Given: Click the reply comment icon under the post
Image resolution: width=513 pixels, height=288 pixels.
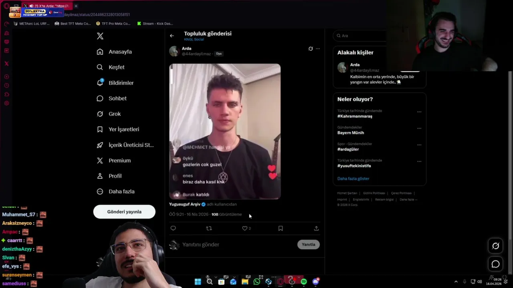Looking at the screenshot, I should [173, 228].
